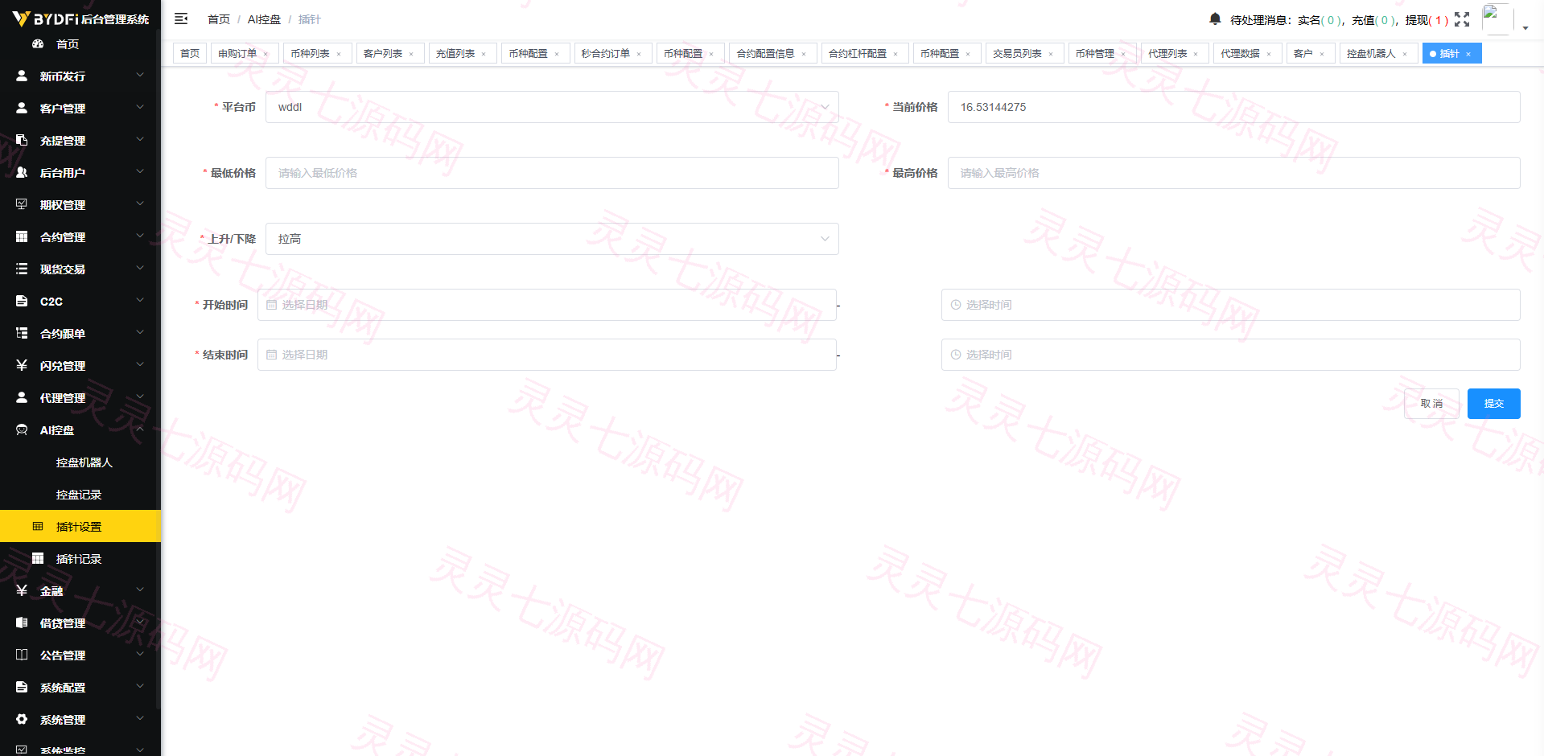Toggle fullscreen mode icon

point(1462,19)
